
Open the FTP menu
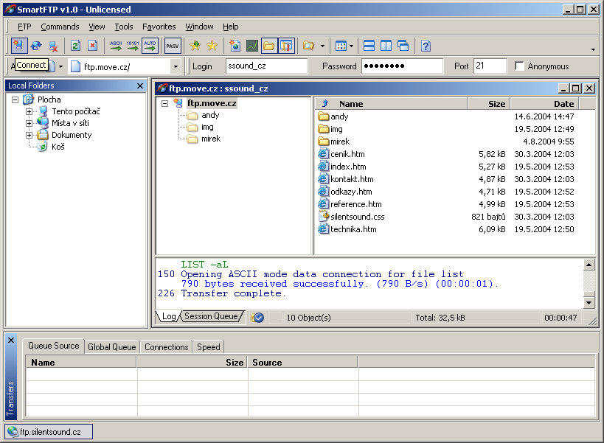pos(24,27)
